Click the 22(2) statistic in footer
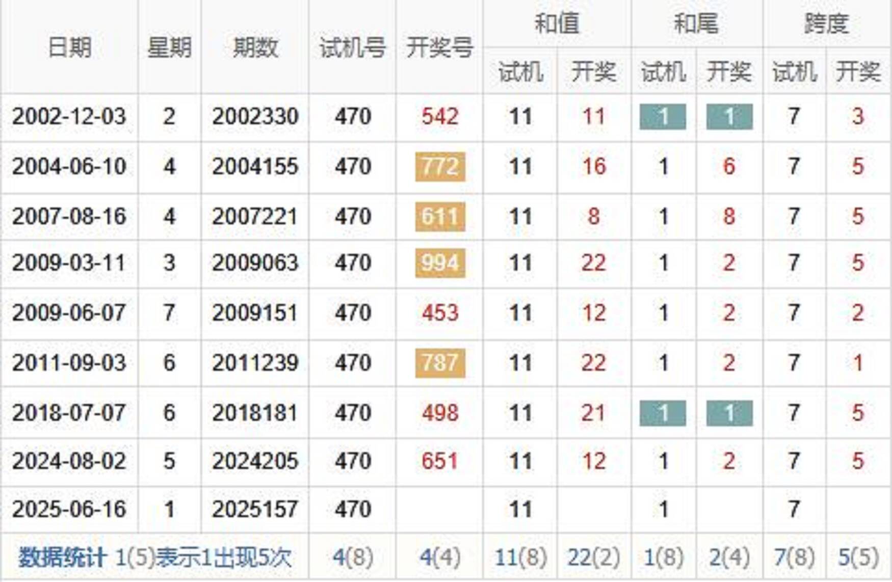Image resolution: width=892 pixels, height=582 pixels. pos(594,558)
